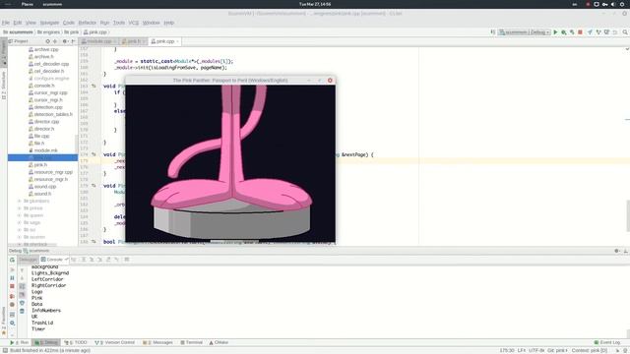Click the Git: pink branch widget in status bar

coord(557,350)
